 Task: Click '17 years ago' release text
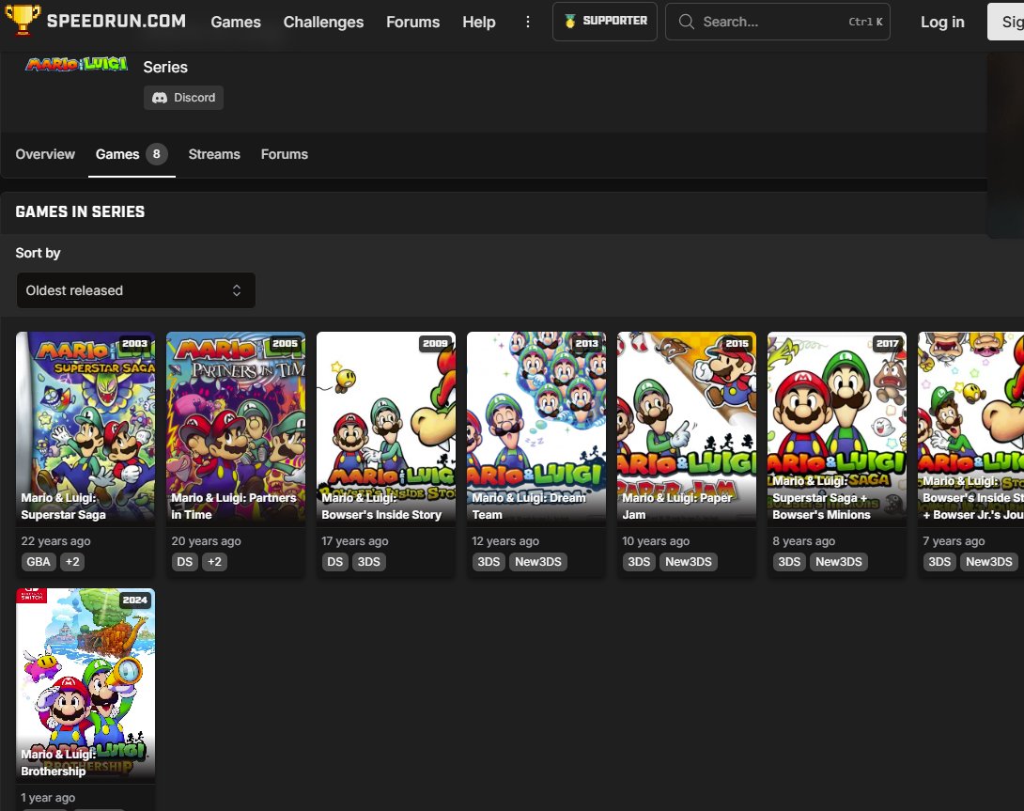coord(354,541)
